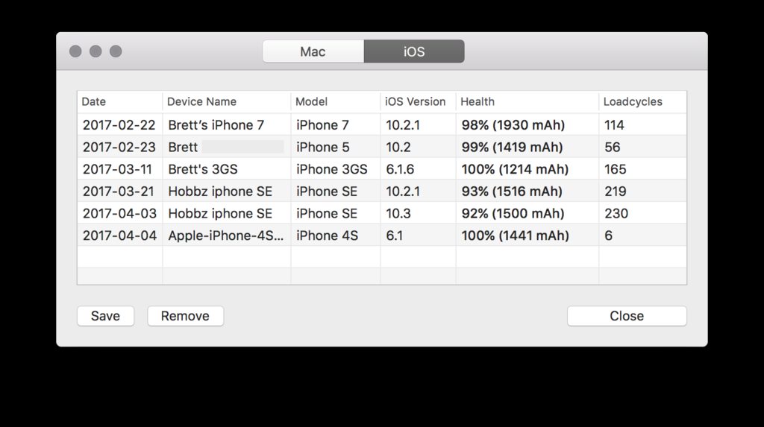Screen dimensions: 764x427
Task: Click the 99% (1419 mAh) health value
Action: click(512, 147)
